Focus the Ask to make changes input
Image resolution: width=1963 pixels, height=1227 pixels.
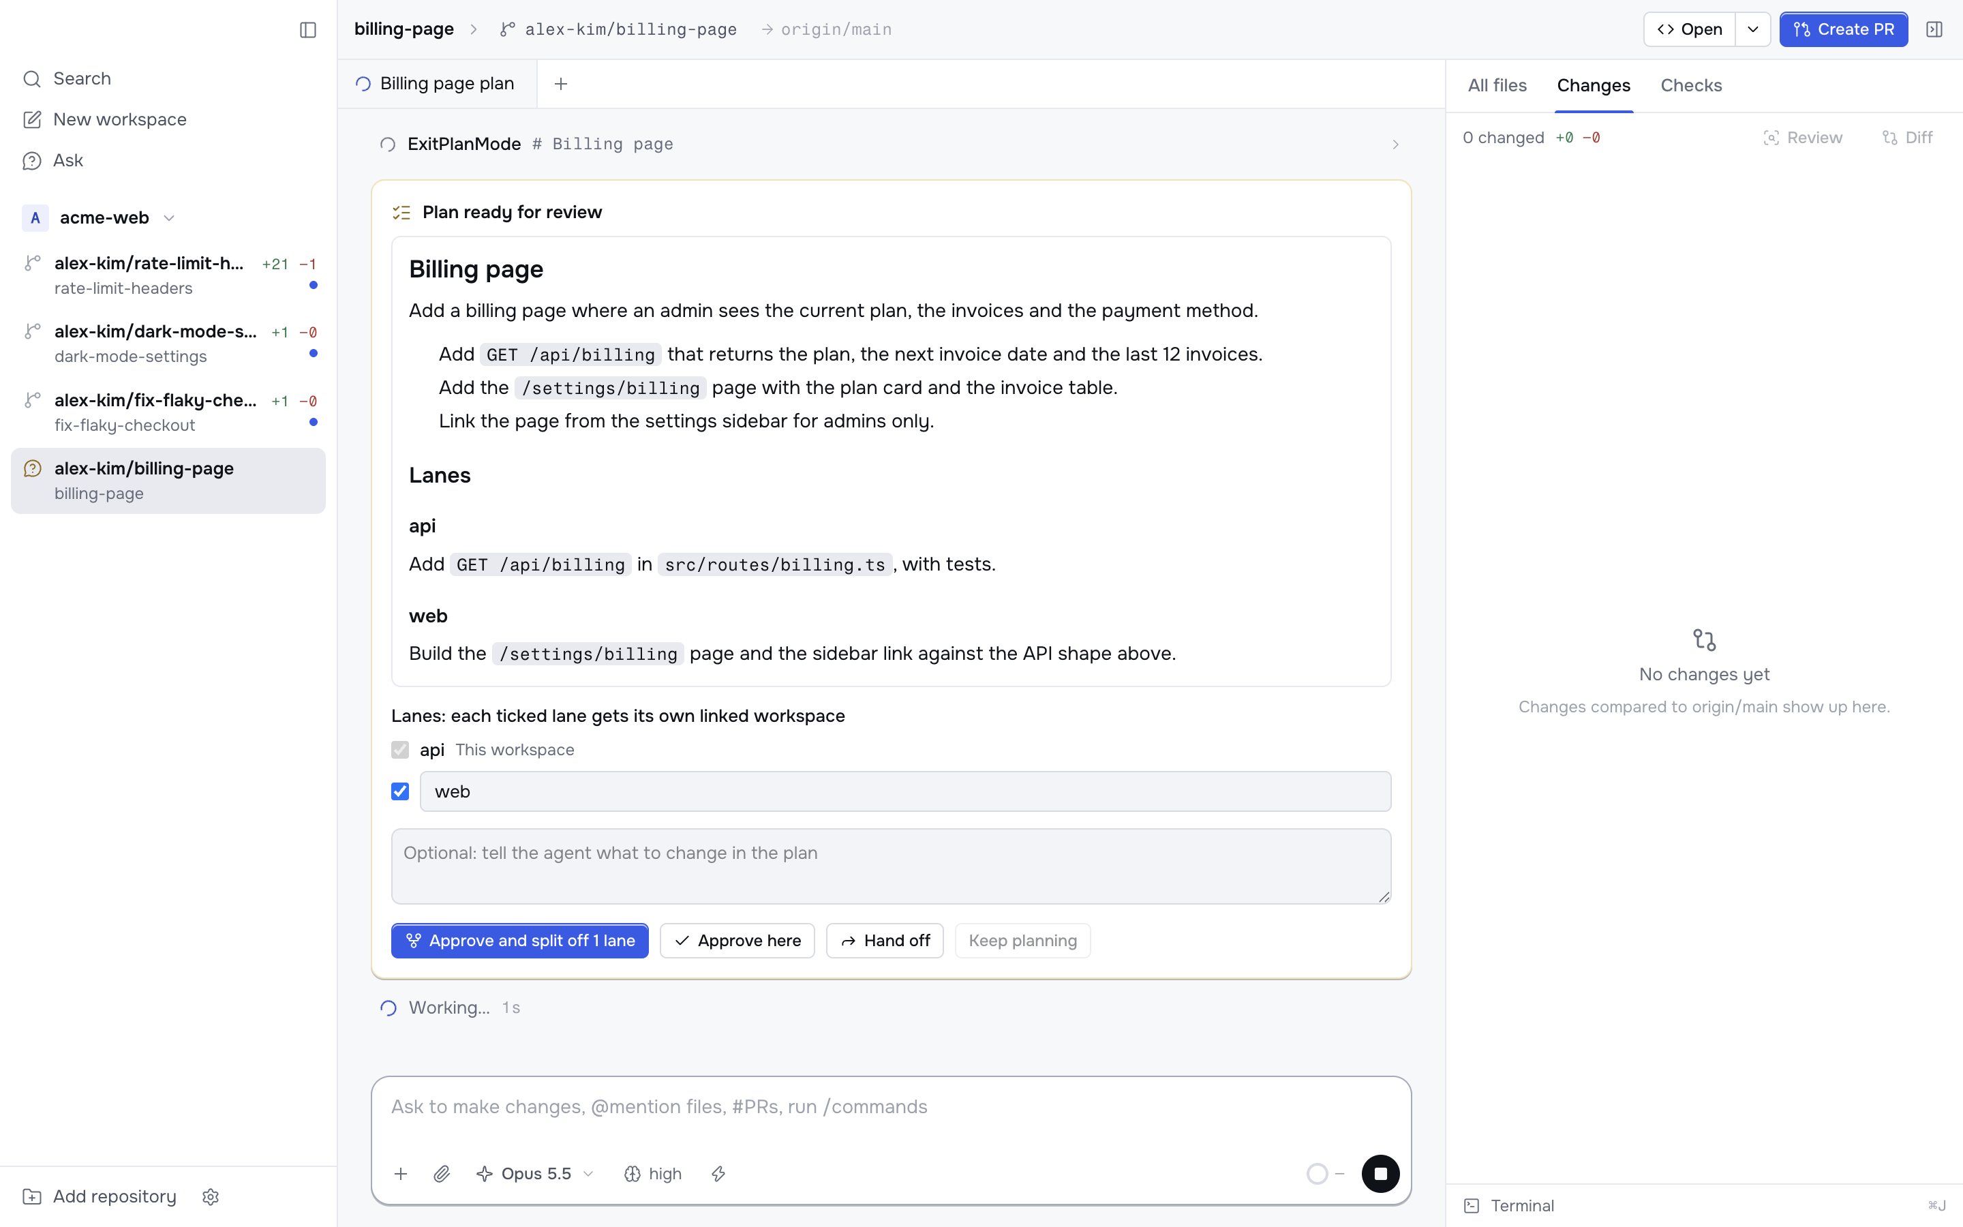[x=890, y=1108]
